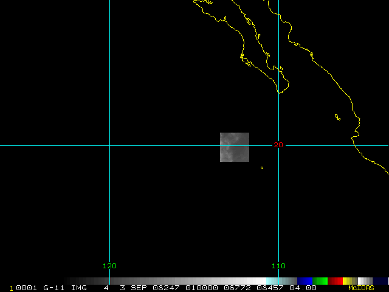Viewport: 389px width, 292px height.
Task: Select the green color bar segment
Action: pos(320,280)
